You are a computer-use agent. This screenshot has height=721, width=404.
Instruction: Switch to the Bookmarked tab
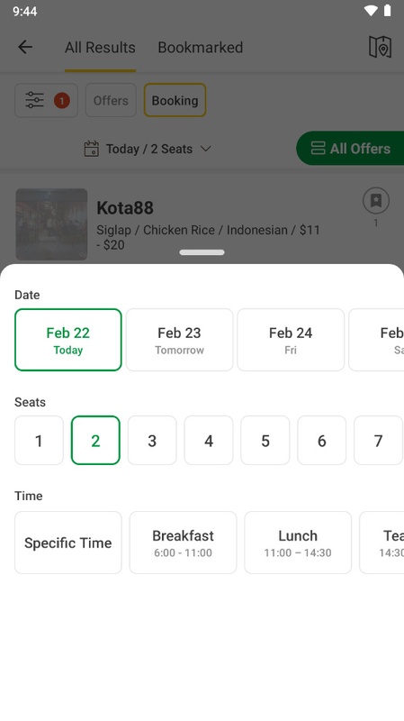coord(200,48)
